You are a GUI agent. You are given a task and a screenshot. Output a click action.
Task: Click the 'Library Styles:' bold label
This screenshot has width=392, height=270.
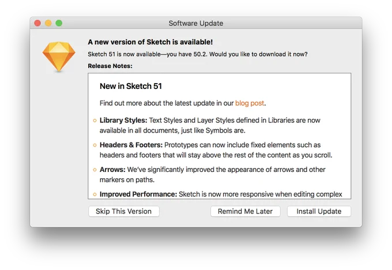[x=123, y=121]
